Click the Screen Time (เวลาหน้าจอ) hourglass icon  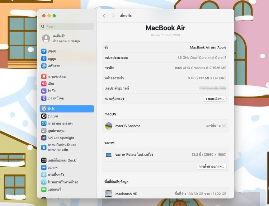[x=44, y=98]
